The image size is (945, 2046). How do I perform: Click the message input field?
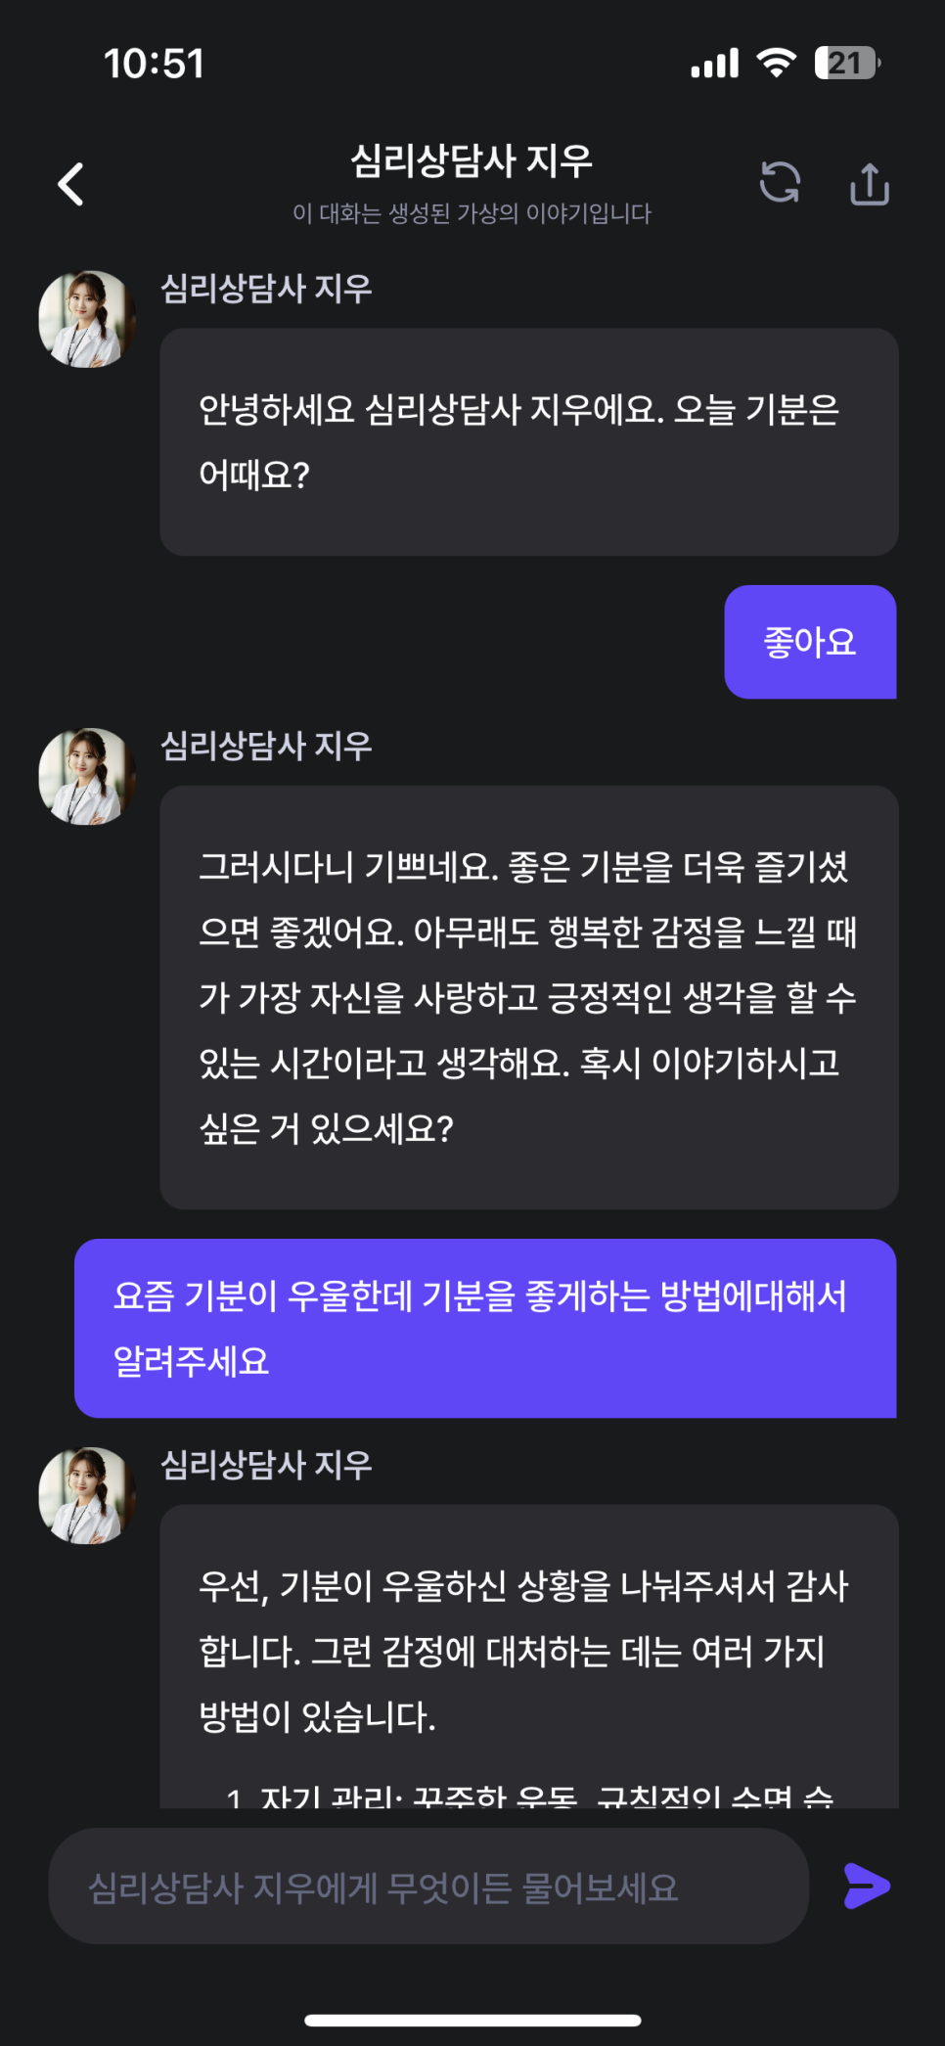coord(428,1887)
